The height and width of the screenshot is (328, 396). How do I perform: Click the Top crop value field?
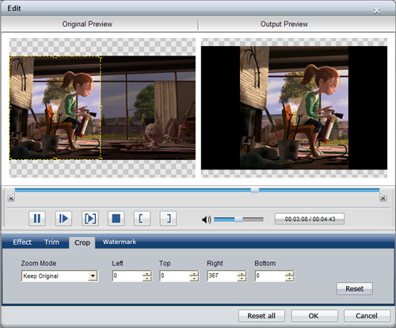click(175, 276)
